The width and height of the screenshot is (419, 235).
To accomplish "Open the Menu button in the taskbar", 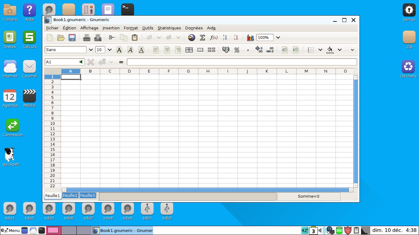I will click(x=11, y=230).
